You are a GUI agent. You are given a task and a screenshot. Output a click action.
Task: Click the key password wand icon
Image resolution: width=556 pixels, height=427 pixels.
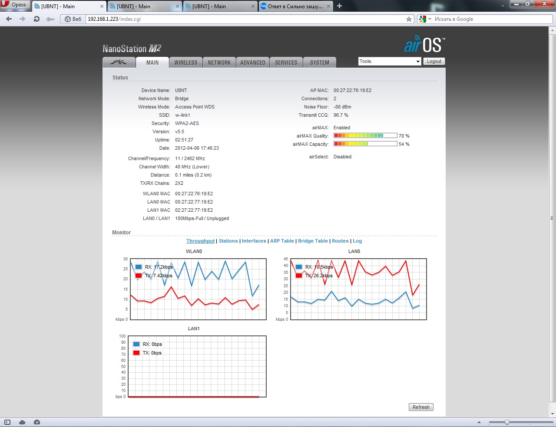pyautogui.click(x=50, y=19)
